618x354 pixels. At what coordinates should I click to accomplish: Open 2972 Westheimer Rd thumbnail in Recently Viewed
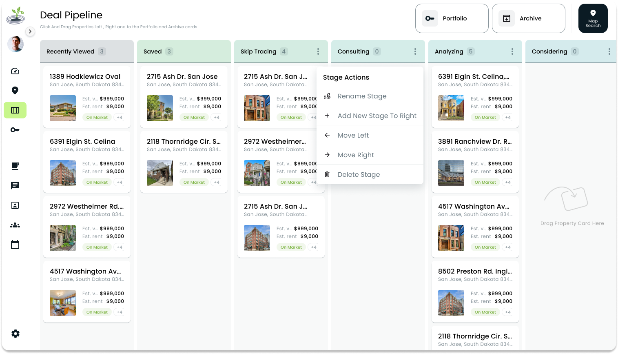(x=63, y=238)
